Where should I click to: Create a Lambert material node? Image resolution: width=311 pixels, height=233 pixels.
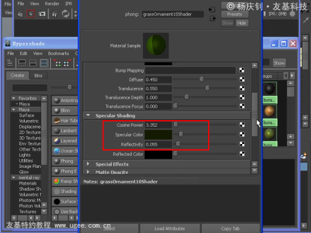[65, 131]
